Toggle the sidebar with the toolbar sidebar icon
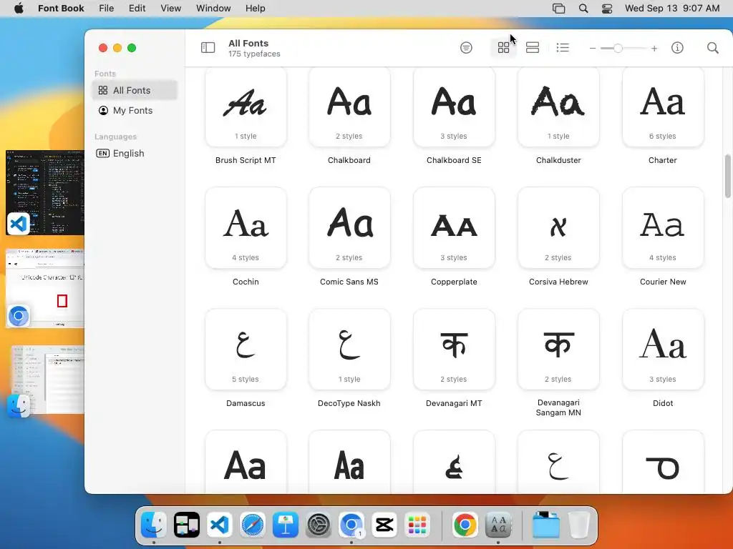Image resolution: width=733 pixels, height=549 pixels. [208, 48]
